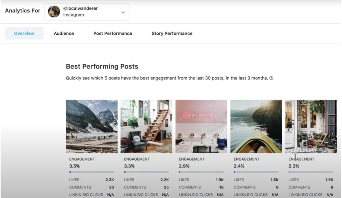Click the @localwanderer profile avatar icon

pos(54,12)
